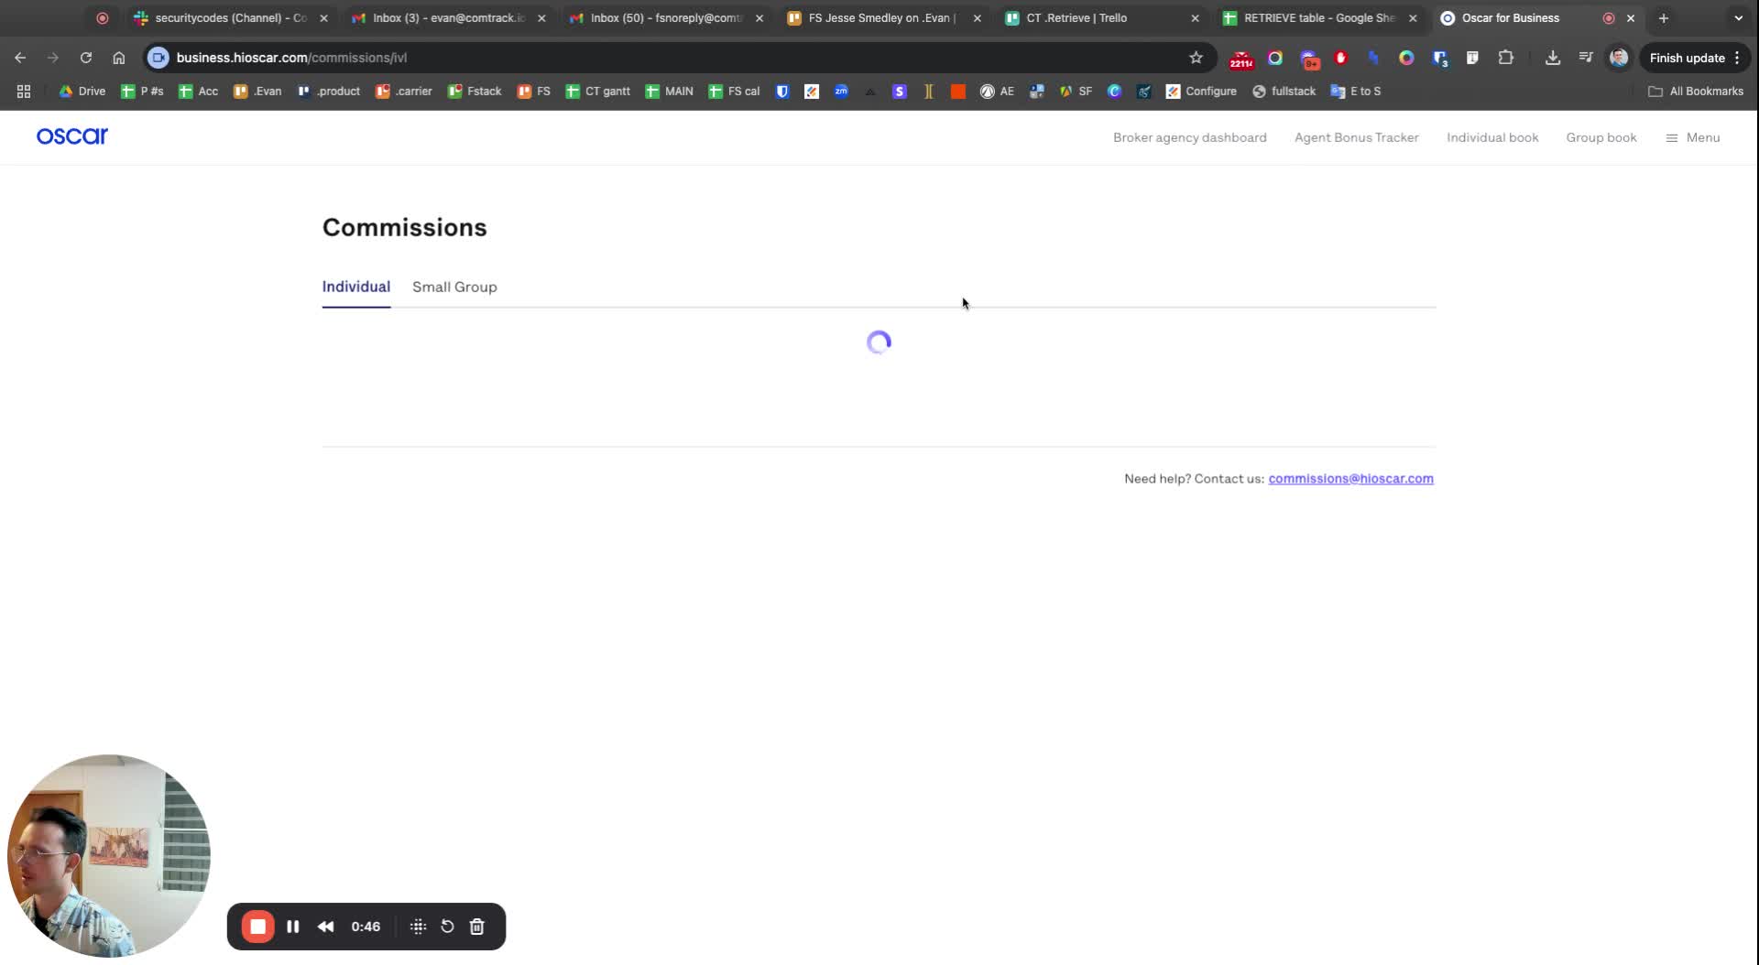Stop the screen recording with the red button
This screenshot has height=965, width=1759.
tap(258, 927)
